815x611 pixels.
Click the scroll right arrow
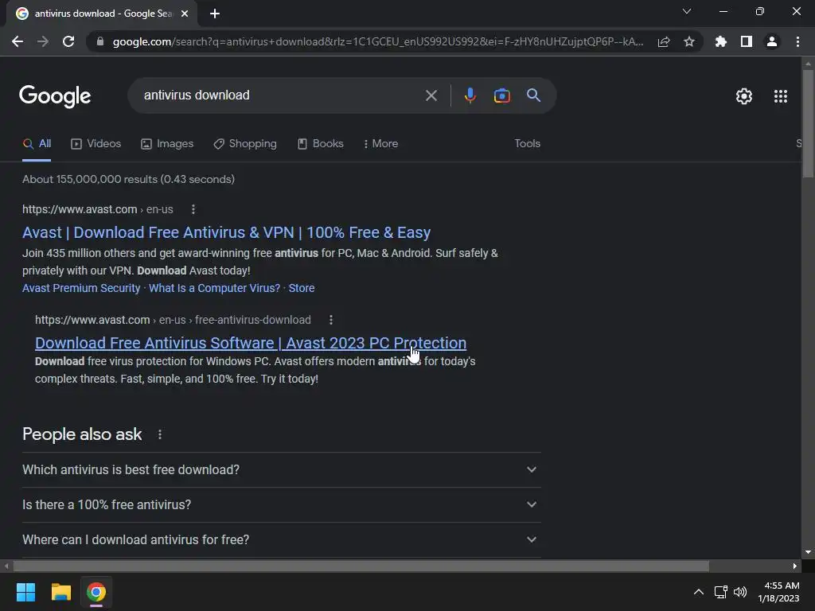(x=795, y=566)
